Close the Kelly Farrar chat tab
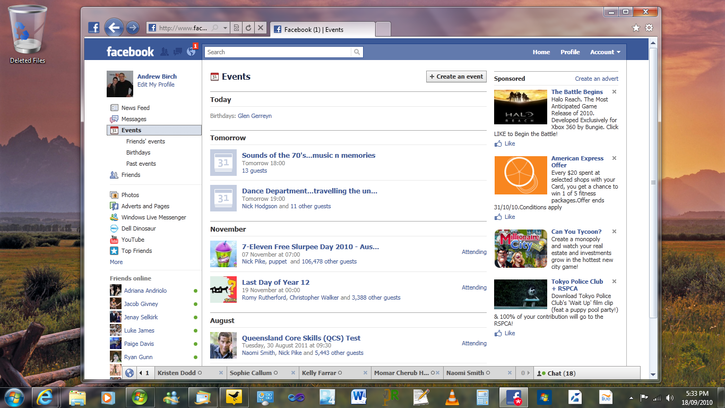Viewport: 725px width, 408px height. (x=365, y=373)
